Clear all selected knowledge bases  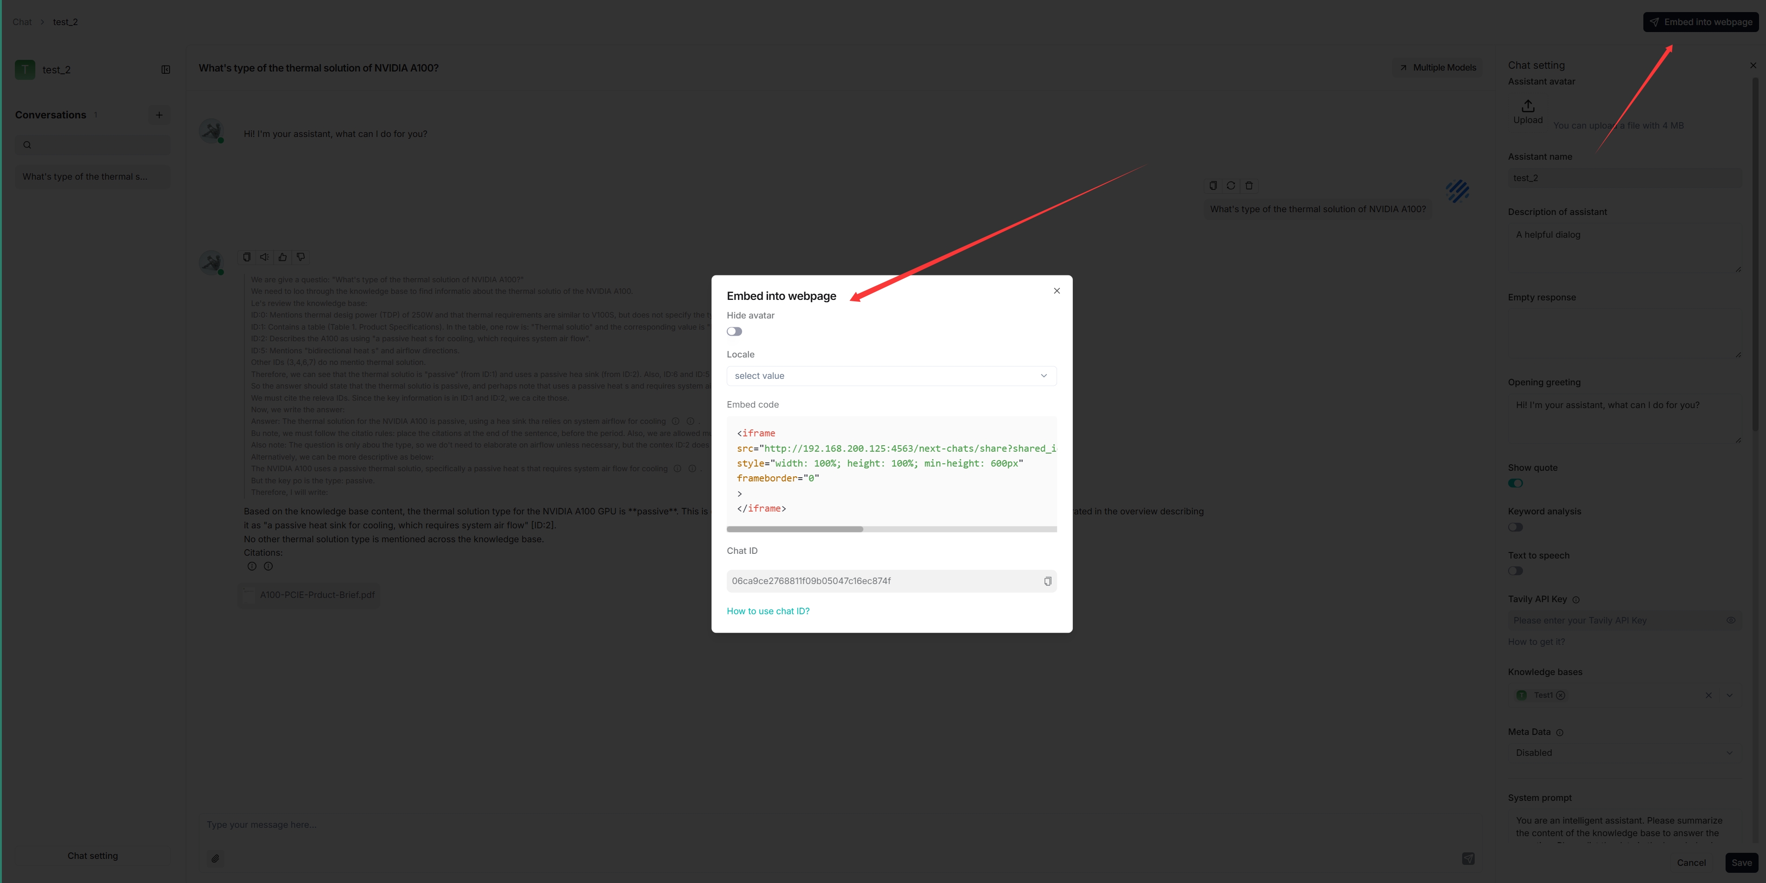point(1708,695)
